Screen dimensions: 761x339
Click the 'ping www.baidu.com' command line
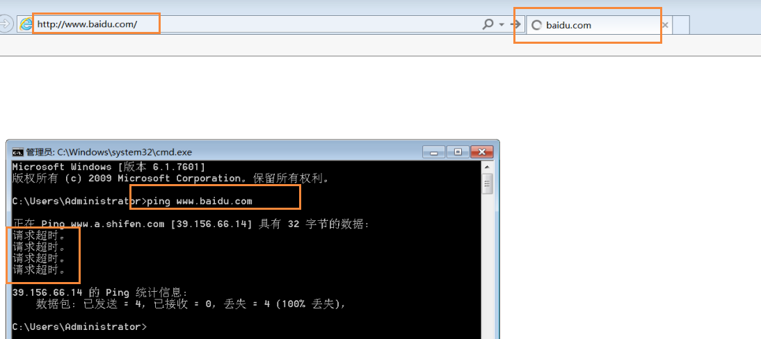[x=200, y=201]
